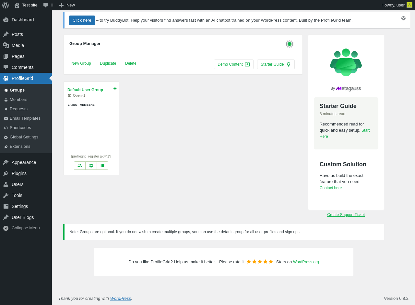
Task: Click the user avatar in the admin bar
Action: (x=409, y=5)
